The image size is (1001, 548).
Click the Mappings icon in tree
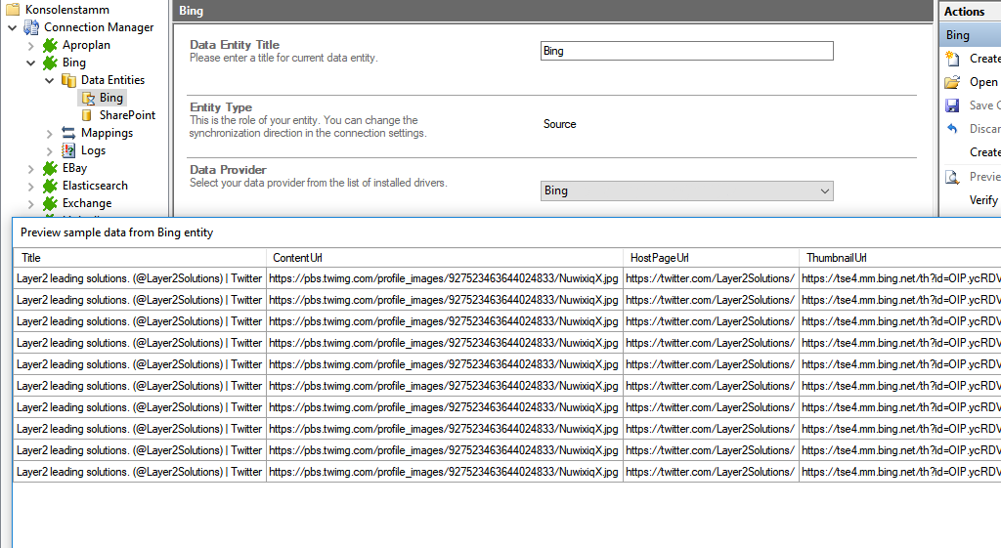click(69, 133)
